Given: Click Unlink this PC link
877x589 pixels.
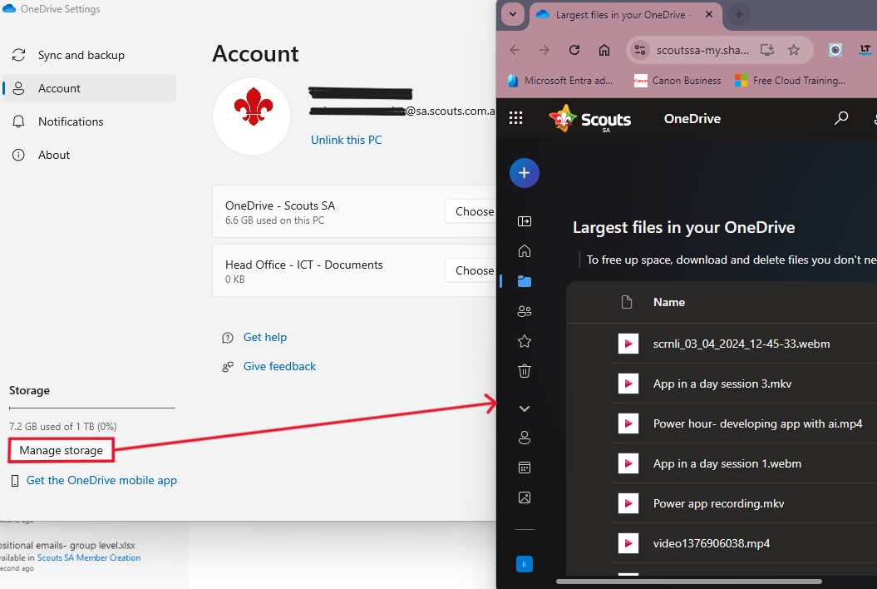Looking at the screenshot, I should (346, 140).
